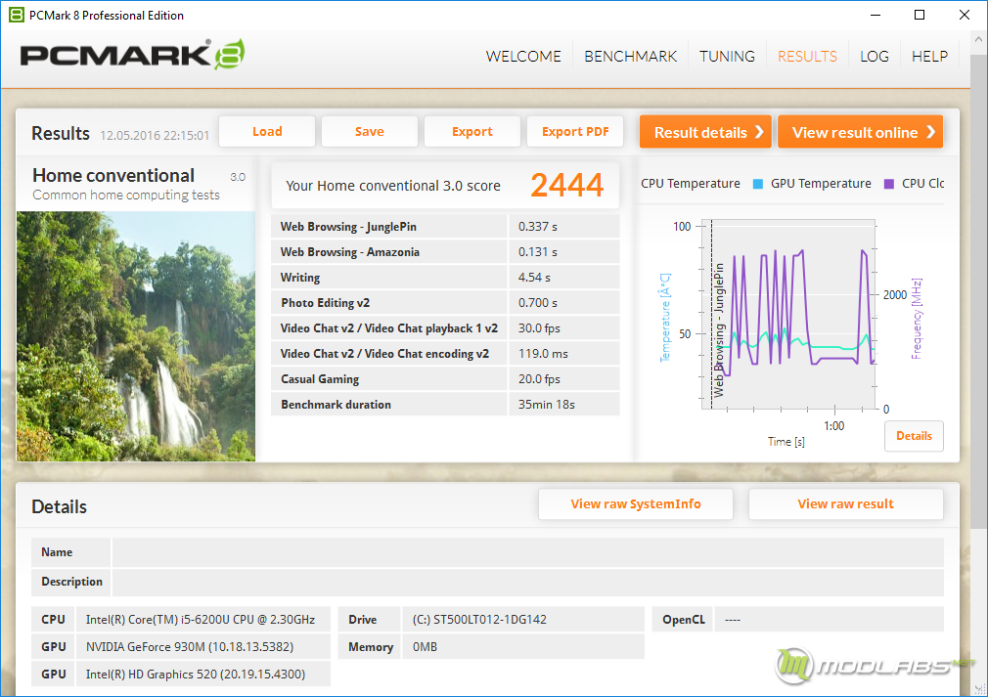Screen dimensions: 988x697
Task: Click the PCMark 8 title bar app icon
Action: coord(15,15)
